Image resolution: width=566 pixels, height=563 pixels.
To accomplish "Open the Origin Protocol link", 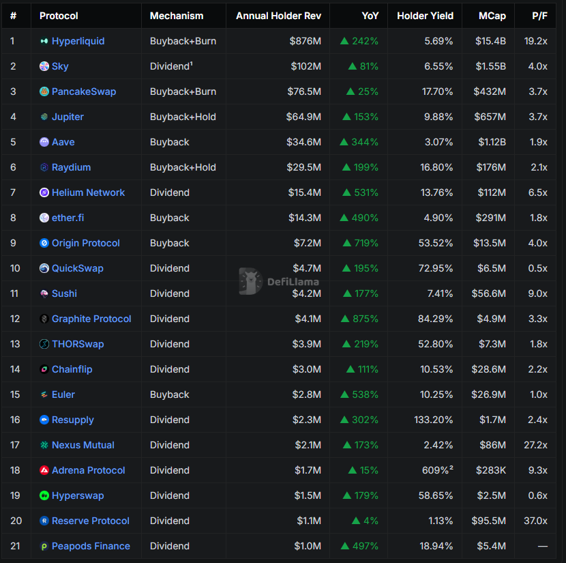I will 86,243.
